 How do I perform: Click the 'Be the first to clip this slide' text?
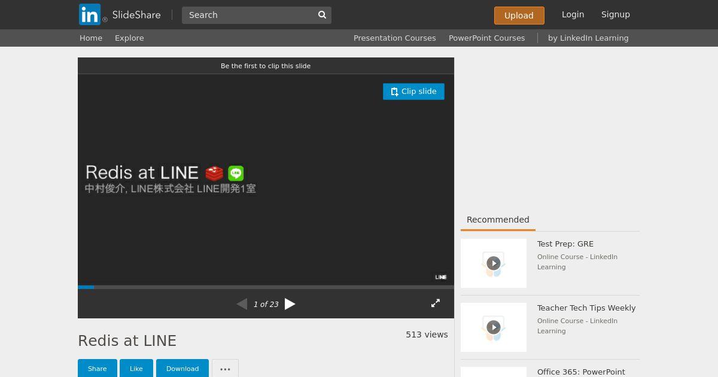click(x=266, y=66)
